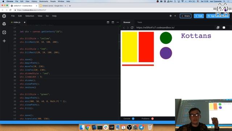Open the configuration files sidebar icon

[4, 32]
